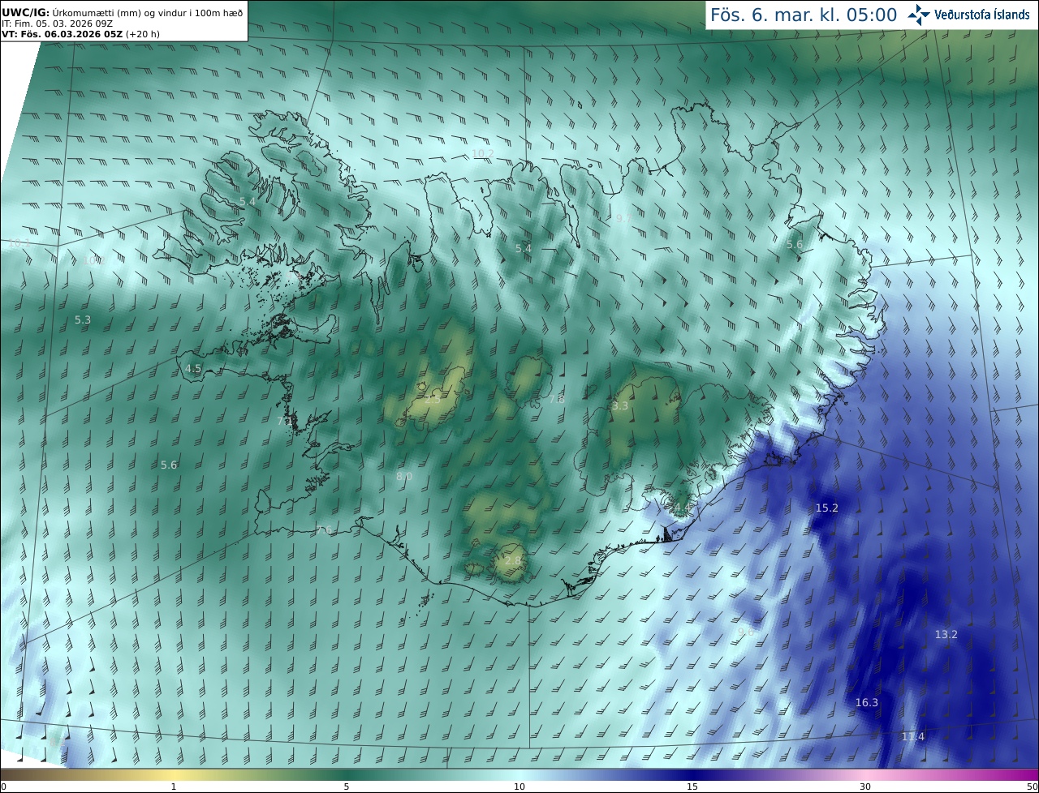Click the 'Veðurstofa Íslands' name text
Viewport: 1039px width, 793px height.
pos(982,15)
